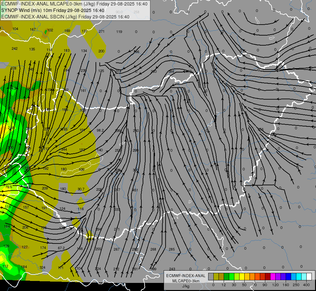Click the map value 356
This screenshot has width=316, height=291.
pyautogui.click(x=260, y=129)
